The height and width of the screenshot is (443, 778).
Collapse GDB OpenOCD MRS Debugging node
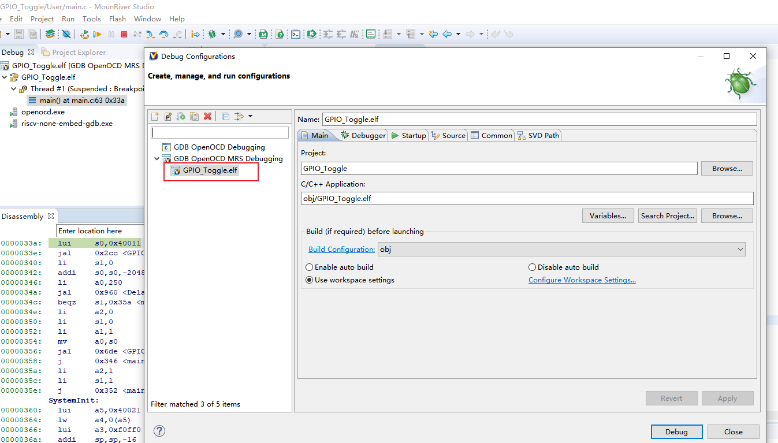[x=157, y=158]
